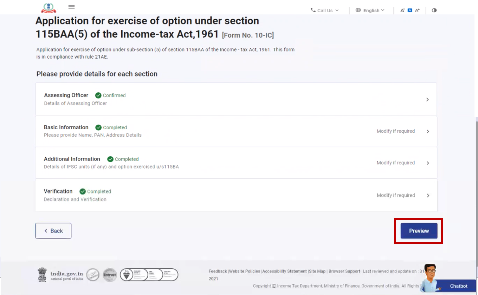Open the Feedback link in footer
The height and width of the screenshot is (295, 478).
click(x=218, y=271)
